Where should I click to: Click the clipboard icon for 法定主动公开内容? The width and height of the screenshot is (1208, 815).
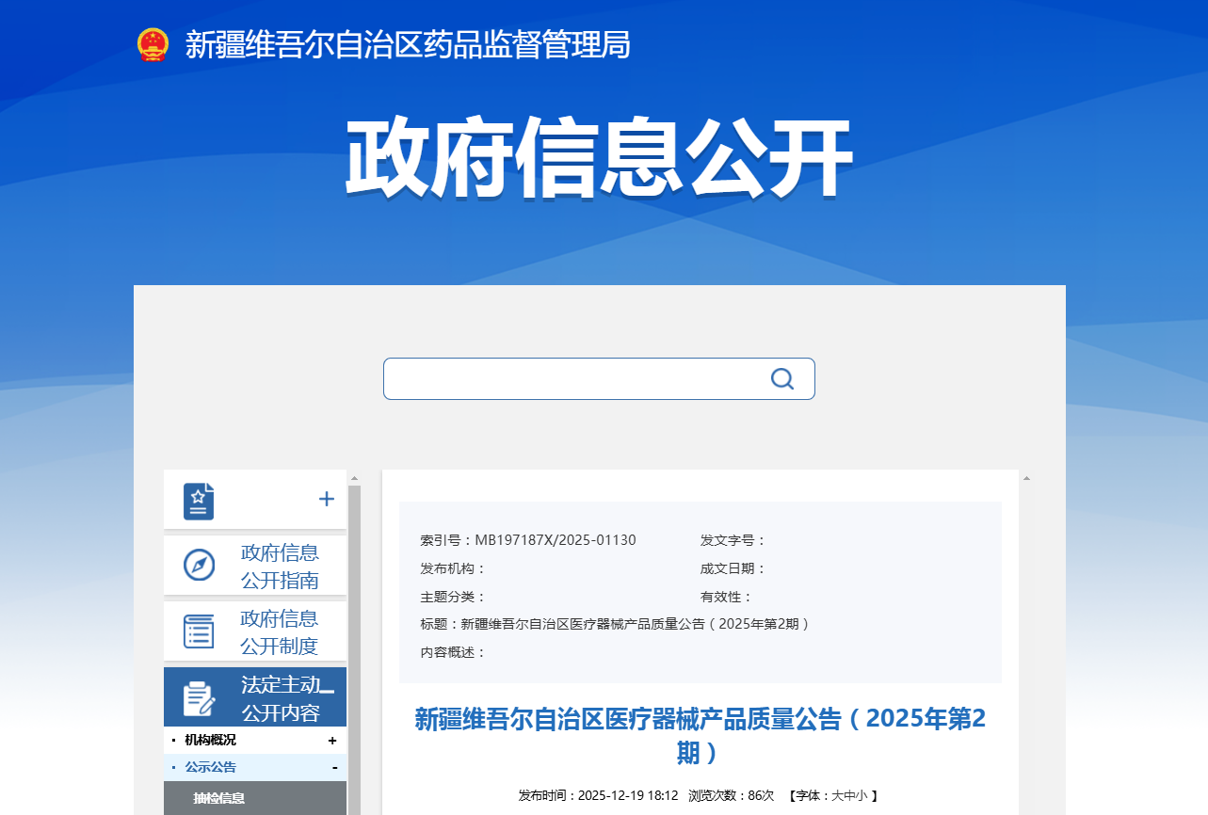(x=199, y=698)
